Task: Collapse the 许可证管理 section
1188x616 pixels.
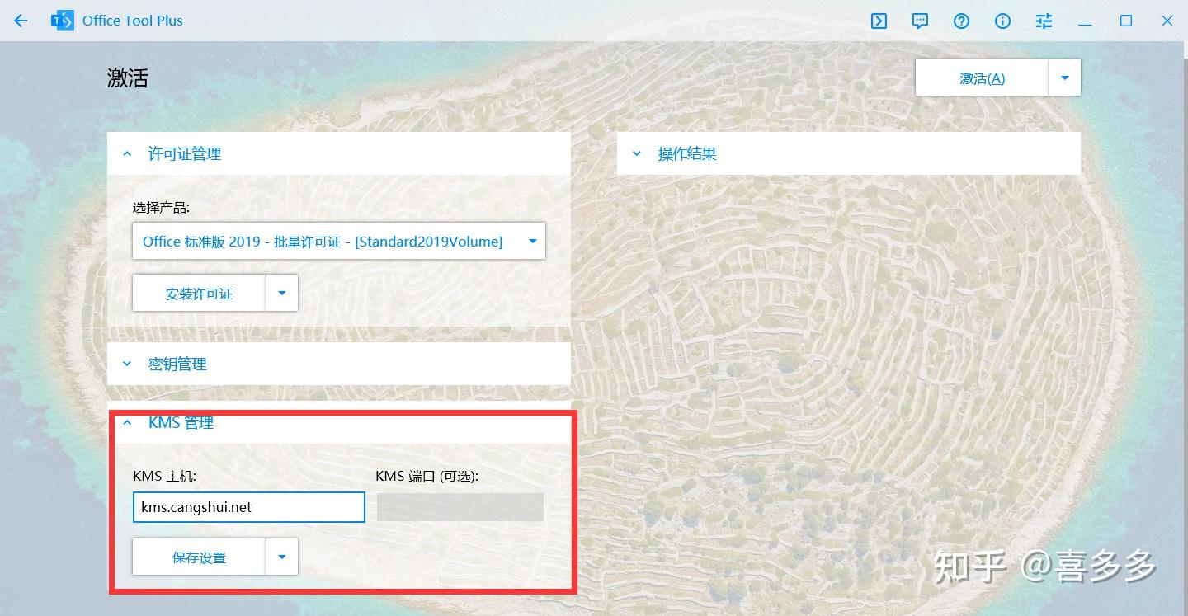Action: click(x=339, y=153)
